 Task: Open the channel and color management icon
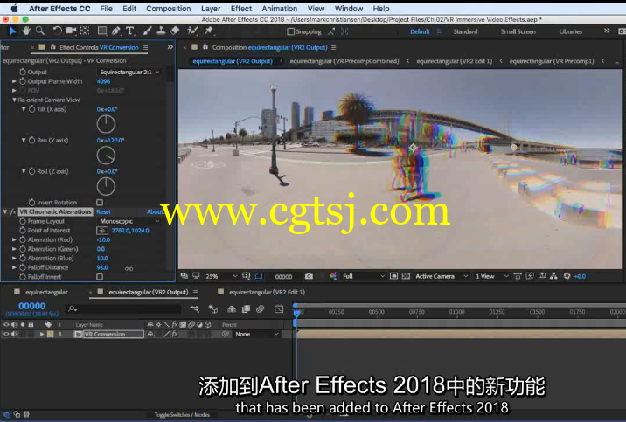tap(333, 276)
